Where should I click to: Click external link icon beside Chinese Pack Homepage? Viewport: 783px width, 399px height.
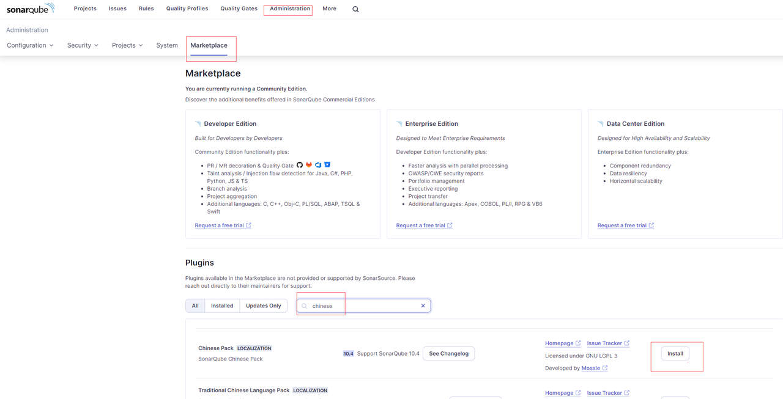pos(578,343)
